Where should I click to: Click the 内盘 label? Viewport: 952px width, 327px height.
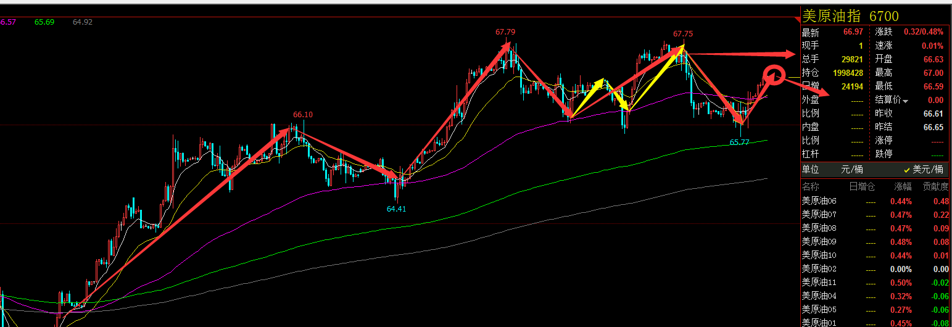click(811, 127)
